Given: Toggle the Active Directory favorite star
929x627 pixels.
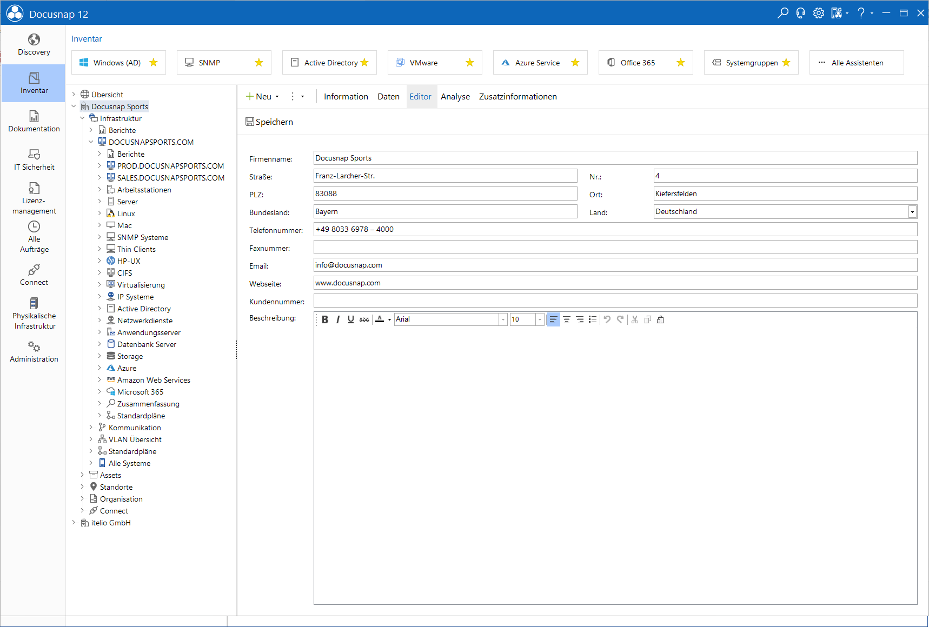Looking at the screenshot, I should click(364, 63).
